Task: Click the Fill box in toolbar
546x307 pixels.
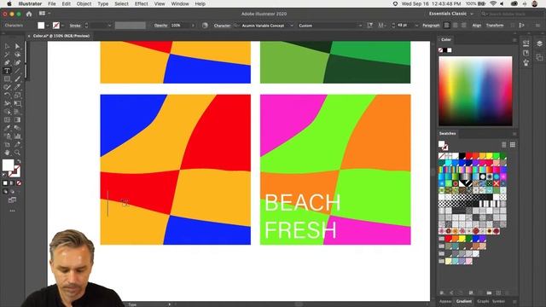Action: (x=8, y=165)
